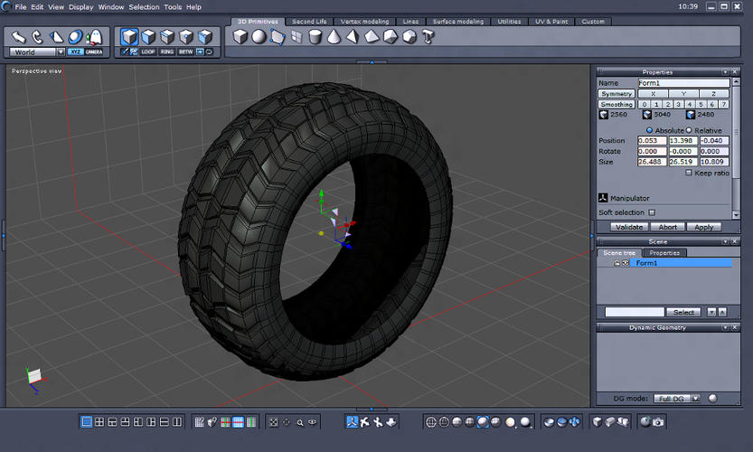Click the Properties scrollbar down arrow
Viewport: 753px width, 452px height.
coord(736,215)
